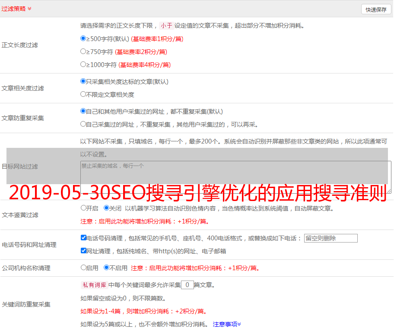The width and height of the screenshot is (394, 332).
Task: Expand the 注意事项 link
Action: coord(227,324)
